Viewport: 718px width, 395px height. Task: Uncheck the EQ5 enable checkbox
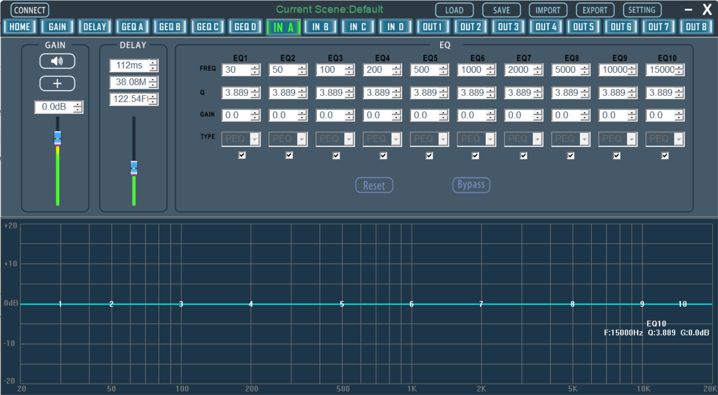click(x=429, y=155)
